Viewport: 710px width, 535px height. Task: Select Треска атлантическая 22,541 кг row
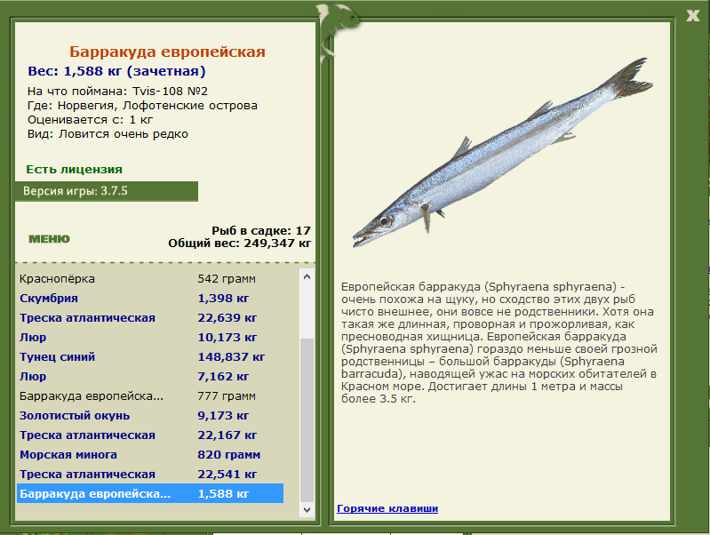150,474
